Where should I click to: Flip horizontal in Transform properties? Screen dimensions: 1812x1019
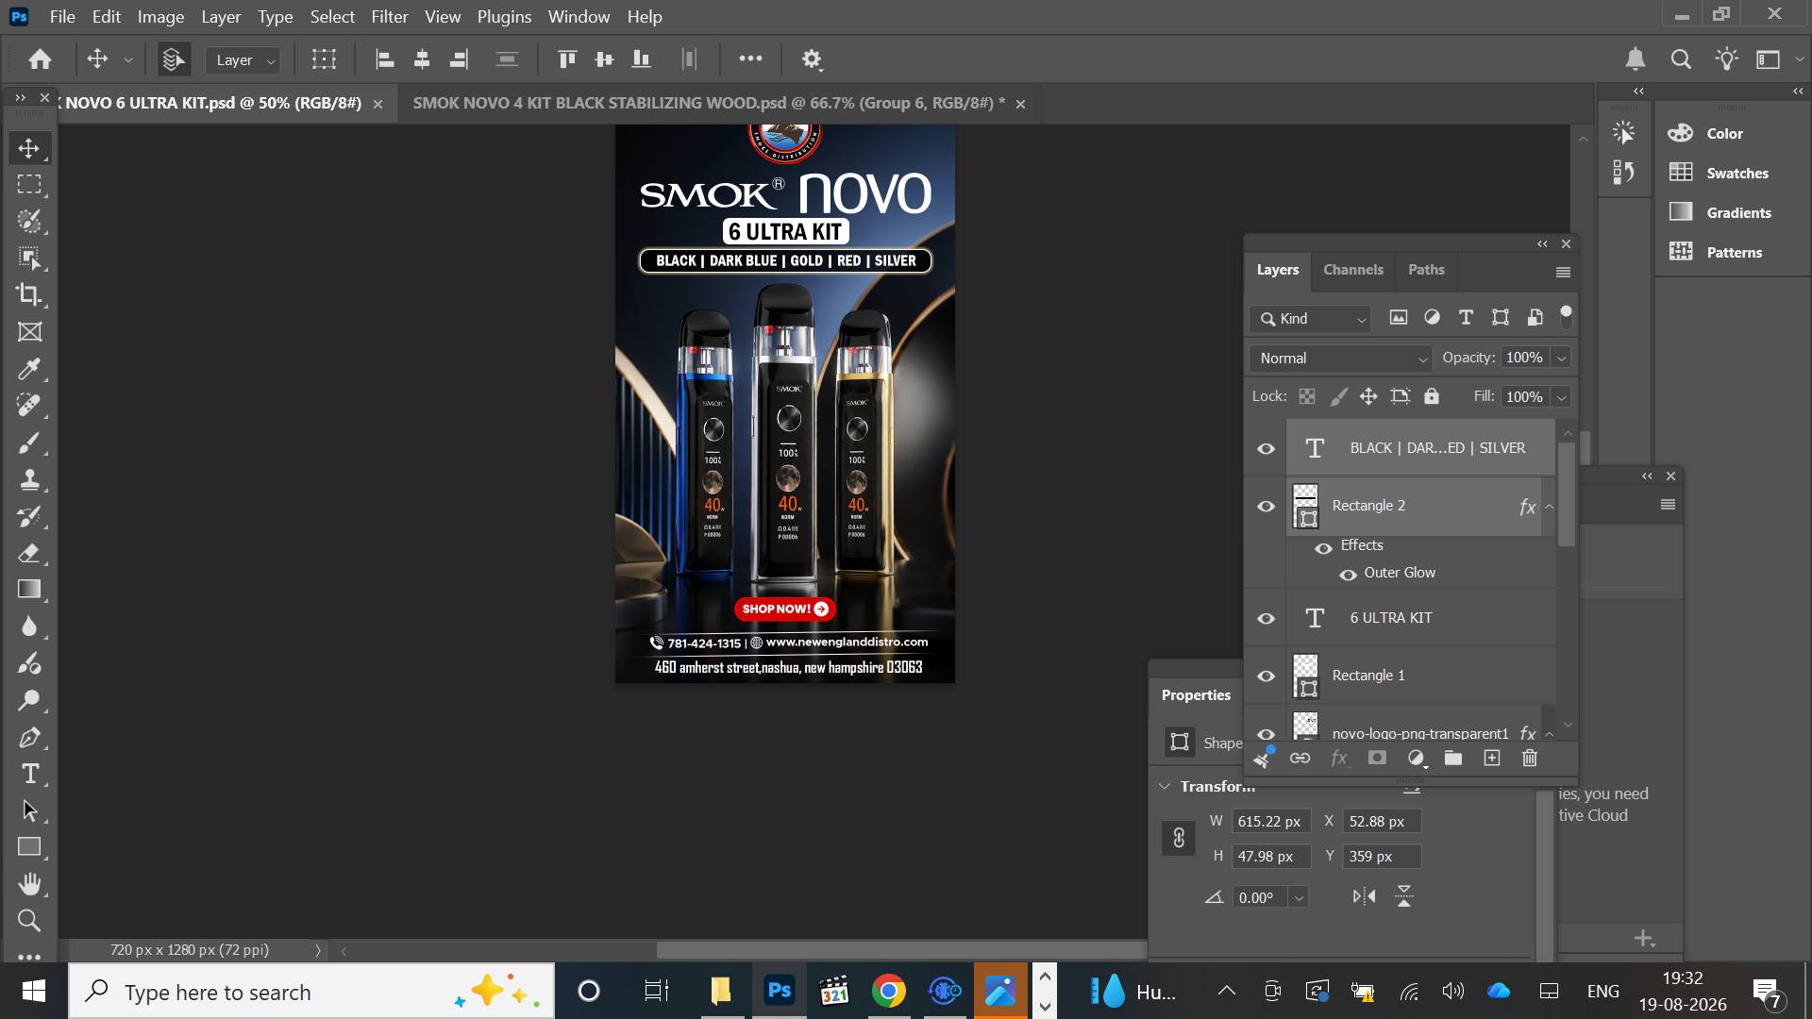(x=1364, y=896)
